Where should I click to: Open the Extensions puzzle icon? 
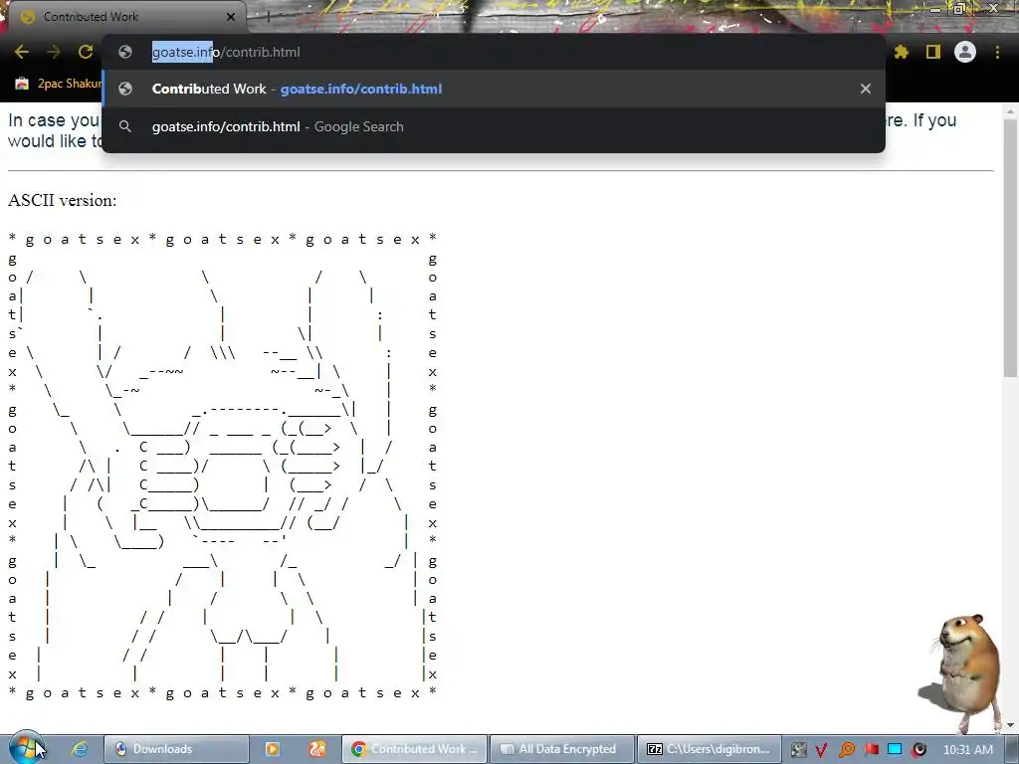902,52
